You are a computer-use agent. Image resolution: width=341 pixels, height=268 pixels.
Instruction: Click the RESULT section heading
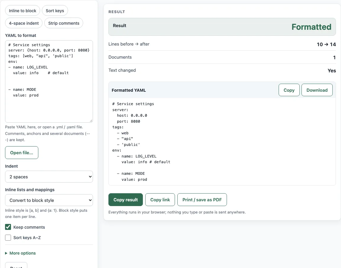pyautogui.click(x=117, y=12)
